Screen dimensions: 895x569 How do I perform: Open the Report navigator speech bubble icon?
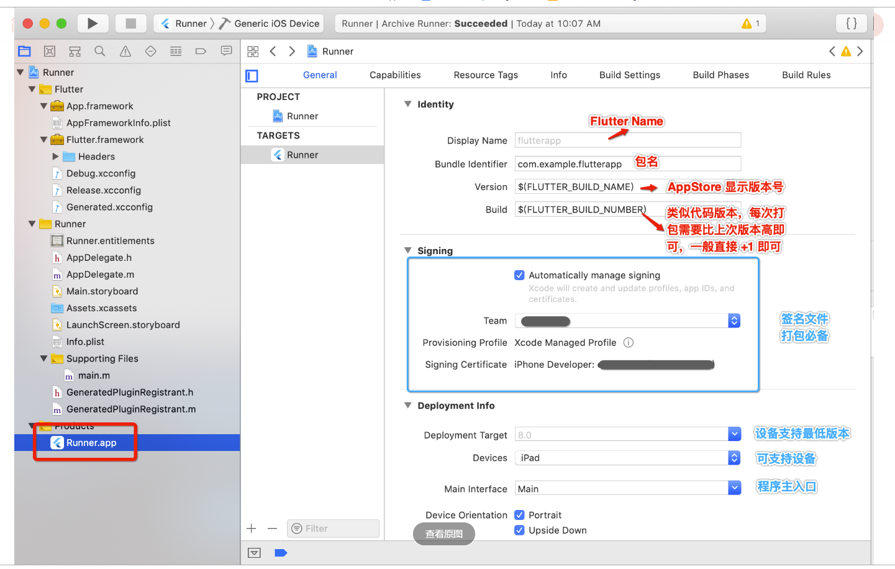(x=226, y=52)
